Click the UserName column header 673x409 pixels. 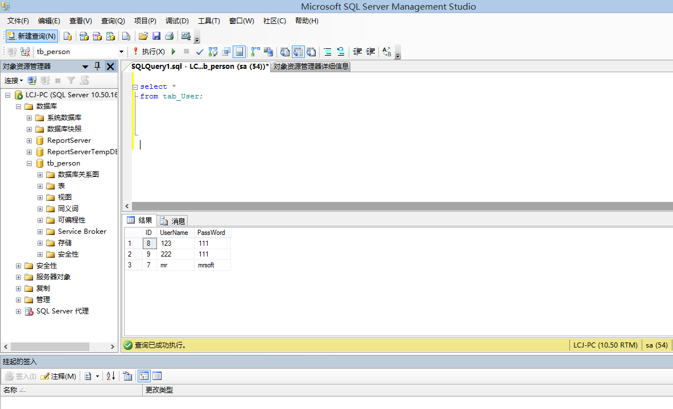tap(175, 233)
